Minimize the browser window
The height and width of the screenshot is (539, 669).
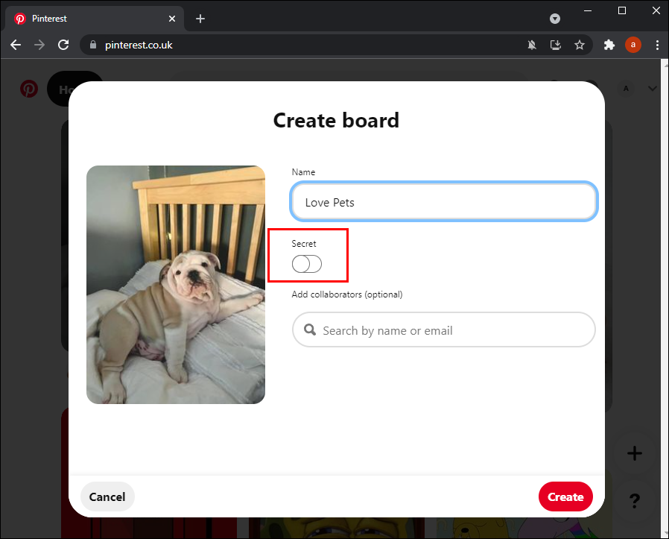588,10
